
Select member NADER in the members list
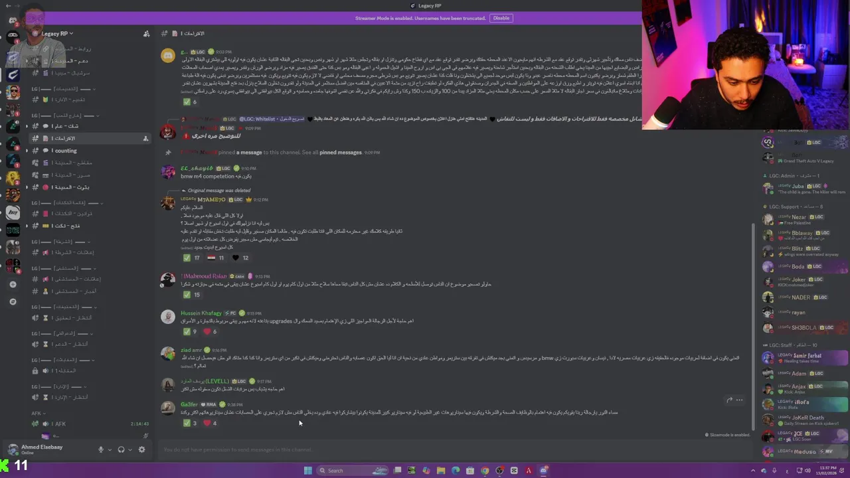tap(805, 297)
